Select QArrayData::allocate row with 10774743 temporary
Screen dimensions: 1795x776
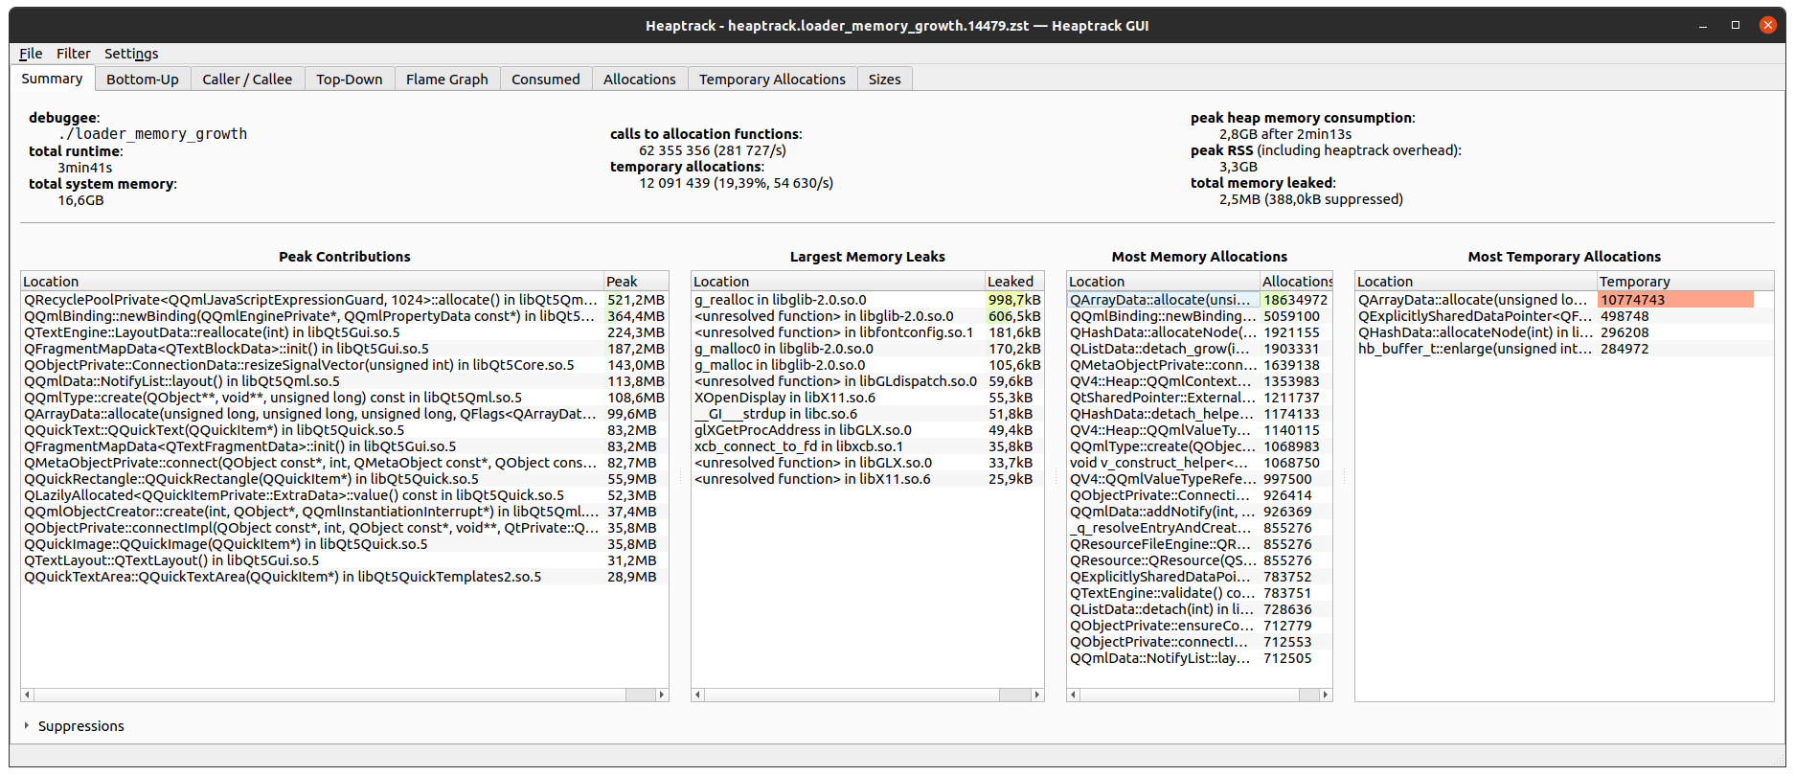[1564, 300]
